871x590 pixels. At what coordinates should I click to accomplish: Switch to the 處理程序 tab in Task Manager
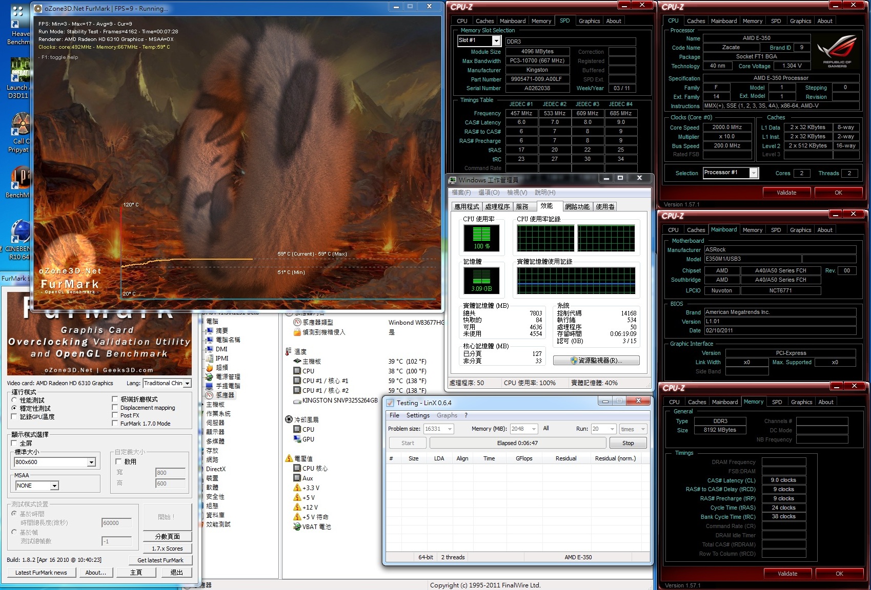(497, 207)
